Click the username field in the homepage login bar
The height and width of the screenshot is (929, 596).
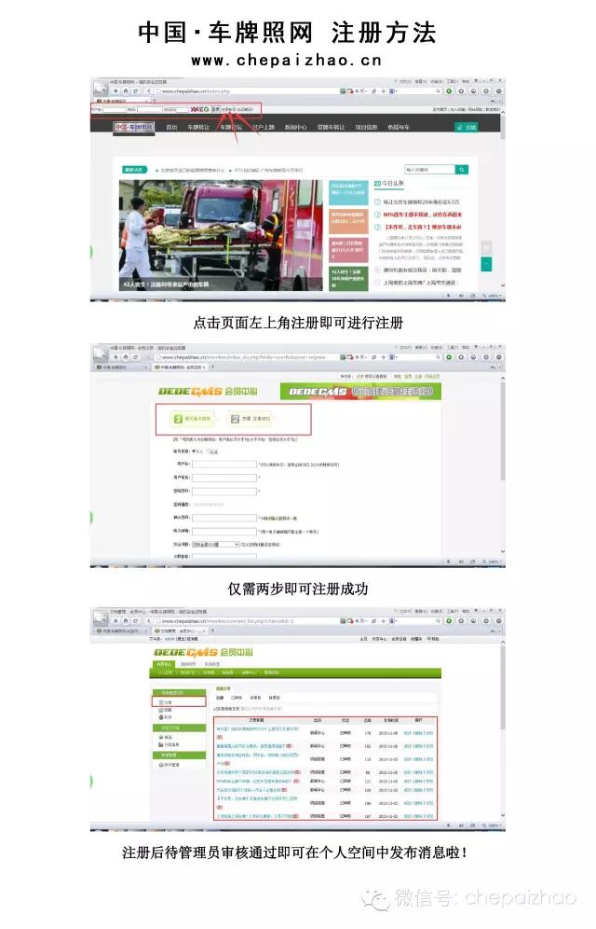(x=115, y=110)
